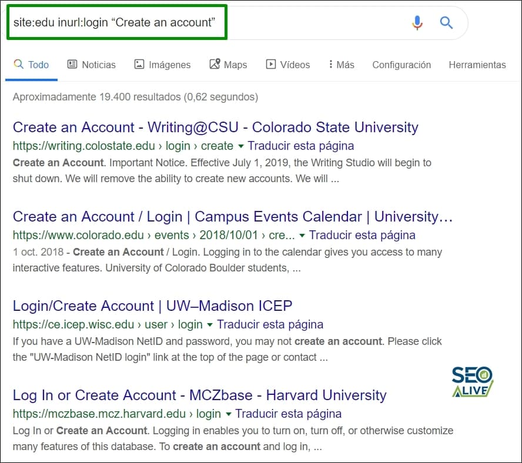Open Configuración settings menu
522x463 pixels.
(401, 65)
